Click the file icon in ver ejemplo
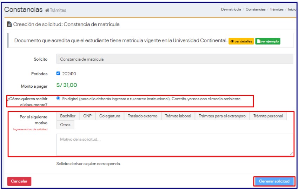 click(x=259, y=41)
